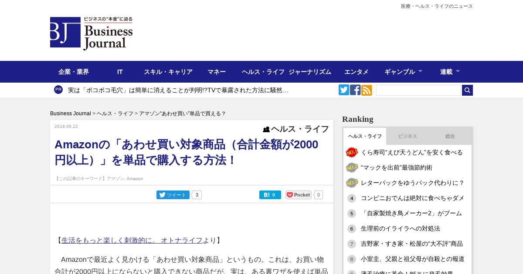The height and width of the screenshot is (274, 523).
Task: Click the ツイート tweet button
Action: point(173,195)
